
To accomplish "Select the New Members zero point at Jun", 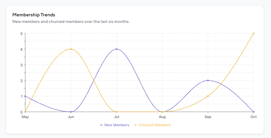I will [71, 112].
